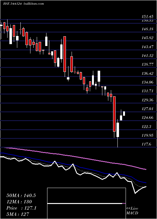157x219 pixels.
Task: Select the 131.71 price level label
Action: point(147,91)
